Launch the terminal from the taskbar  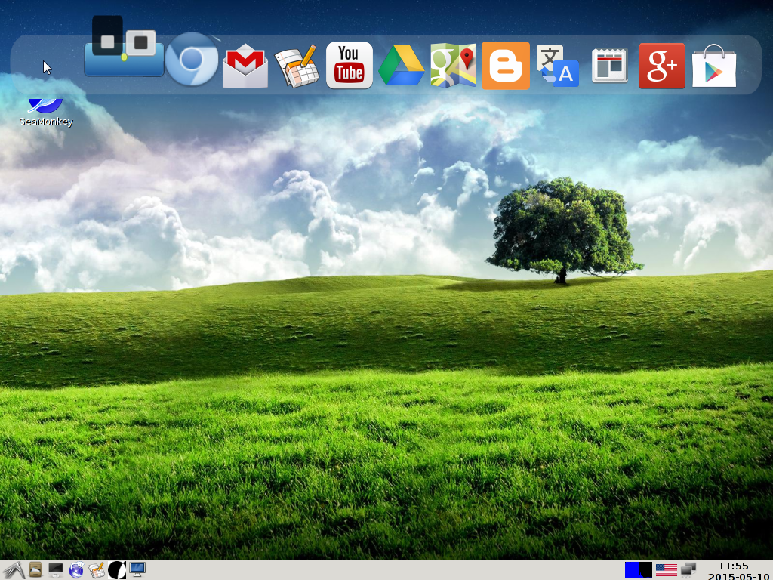[56, 570]
